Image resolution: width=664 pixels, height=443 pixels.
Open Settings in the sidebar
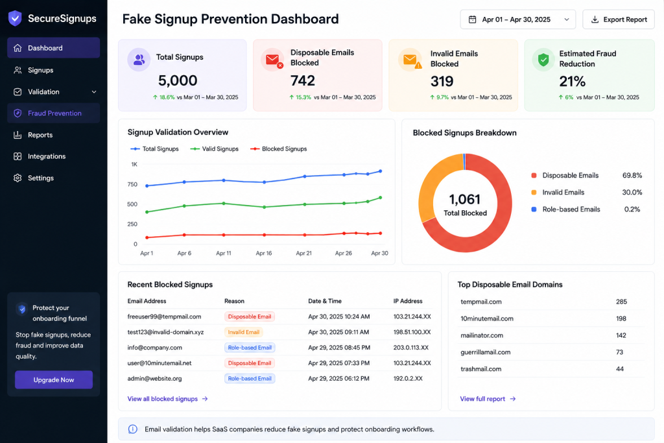click(53, 178)
